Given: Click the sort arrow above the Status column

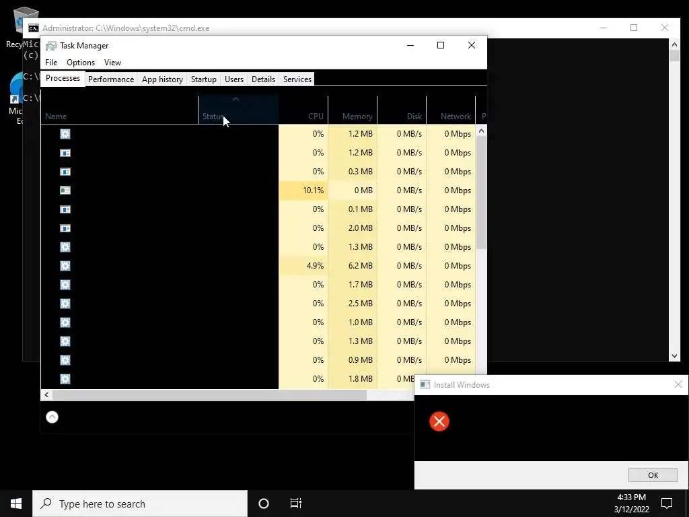Looking at the screenshot, I should pyautogui.click(x=235, y=100).
